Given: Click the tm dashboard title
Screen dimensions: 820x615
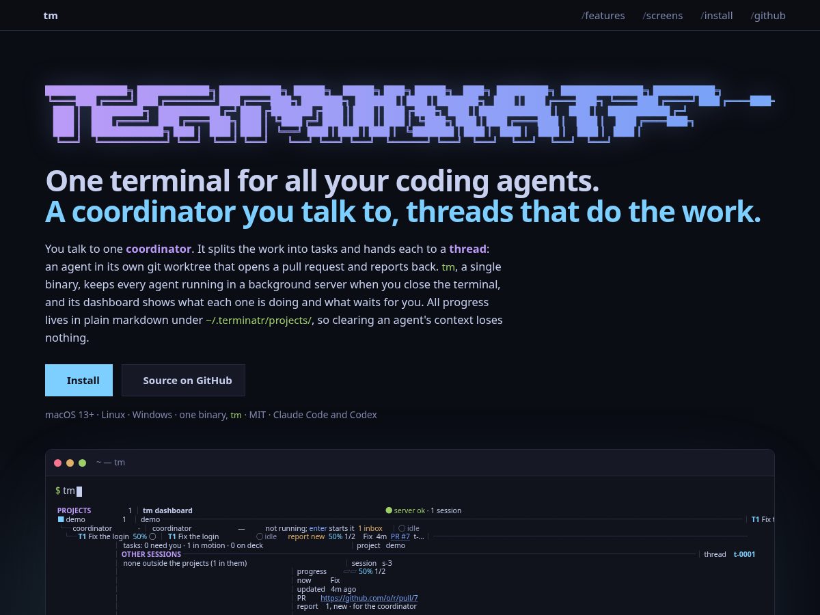Looking at the screenshot, I should pyautogui.click(x=167, y=510).
